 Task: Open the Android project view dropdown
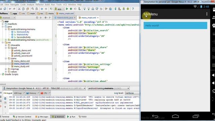point(7,18)
